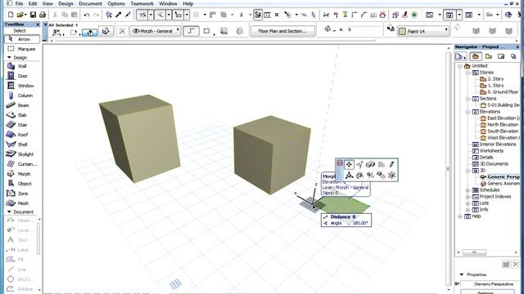This screenshot has width=524, height=294.
Task: Select the Door tool
Action: 22,76
